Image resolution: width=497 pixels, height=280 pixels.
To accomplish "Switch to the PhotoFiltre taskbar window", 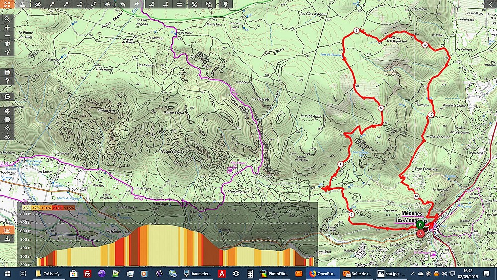I will coord(274,274).
